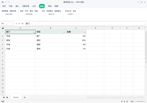Click the 获取数据 button

pyautogui.click(x=5, y=11)
